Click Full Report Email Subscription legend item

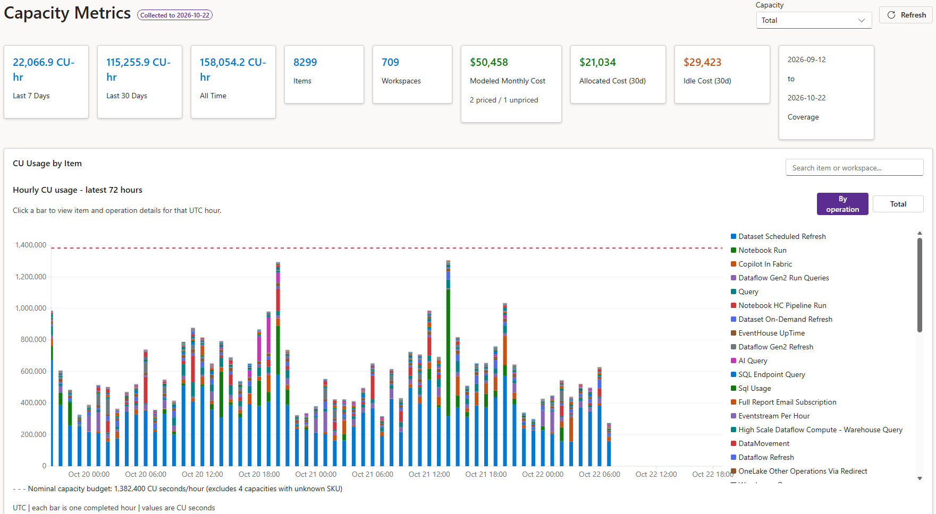[x=783, y=402]
